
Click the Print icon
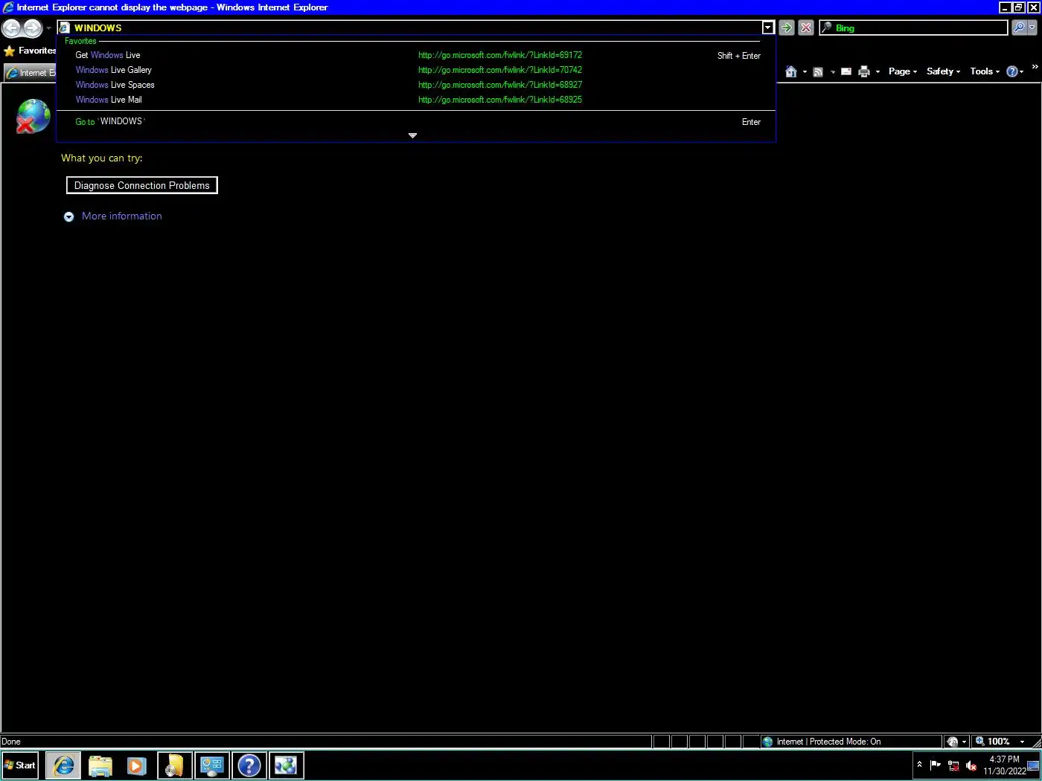(864, 71)
